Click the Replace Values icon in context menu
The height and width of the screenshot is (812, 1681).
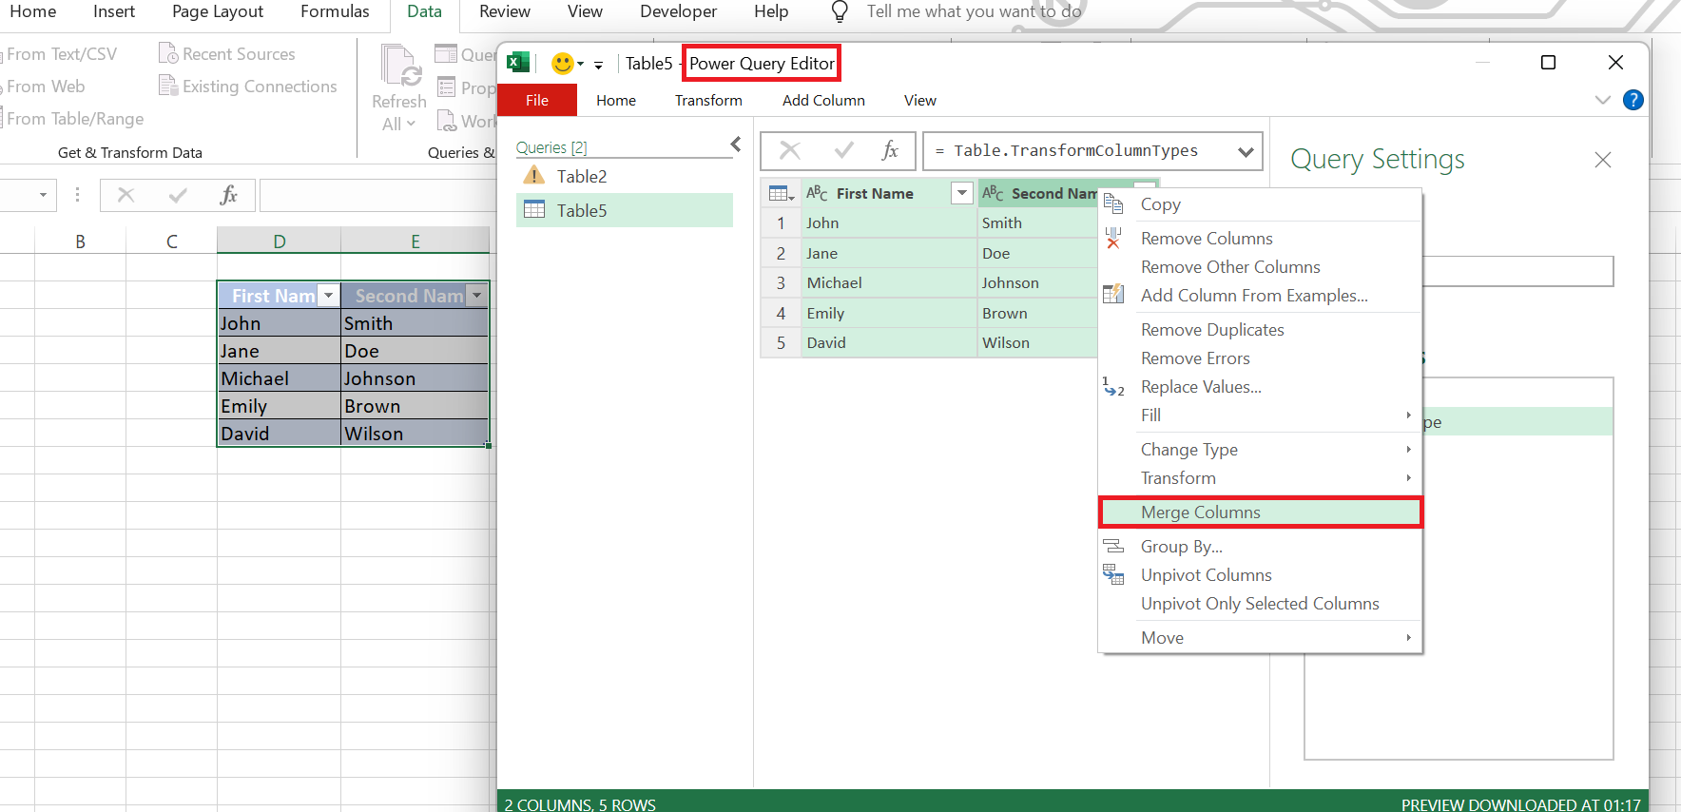pos(1113,387)
